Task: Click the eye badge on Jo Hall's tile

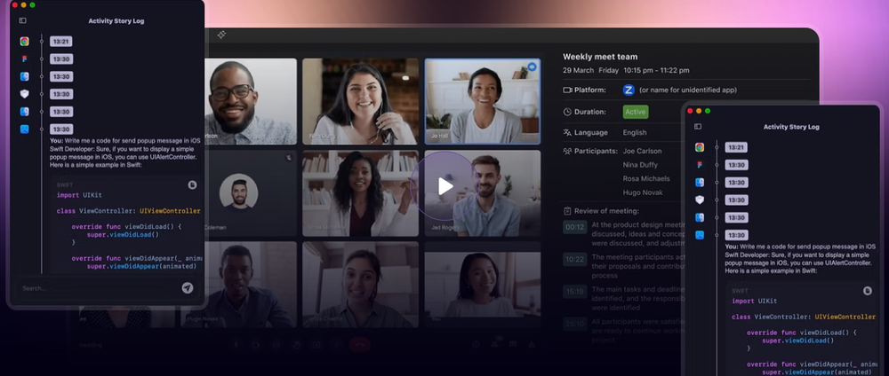Action: 532,67
